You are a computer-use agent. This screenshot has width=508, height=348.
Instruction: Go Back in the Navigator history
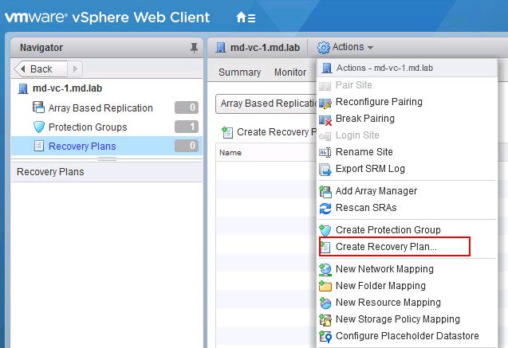coord(41,69)
